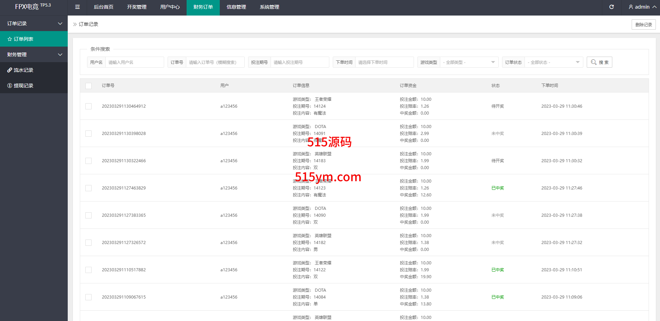The height and width of the screenshot is (321, 660).
Task: Click the sidebar collapse hamburger icon
Action: (77, 7)
